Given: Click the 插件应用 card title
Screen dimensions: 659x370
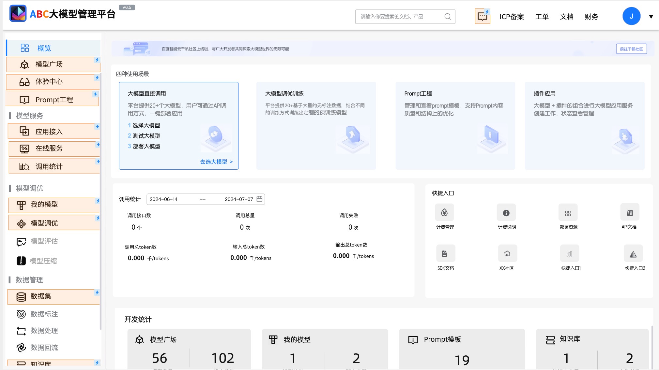Looking at the screenshot, I should coord(544,93).
